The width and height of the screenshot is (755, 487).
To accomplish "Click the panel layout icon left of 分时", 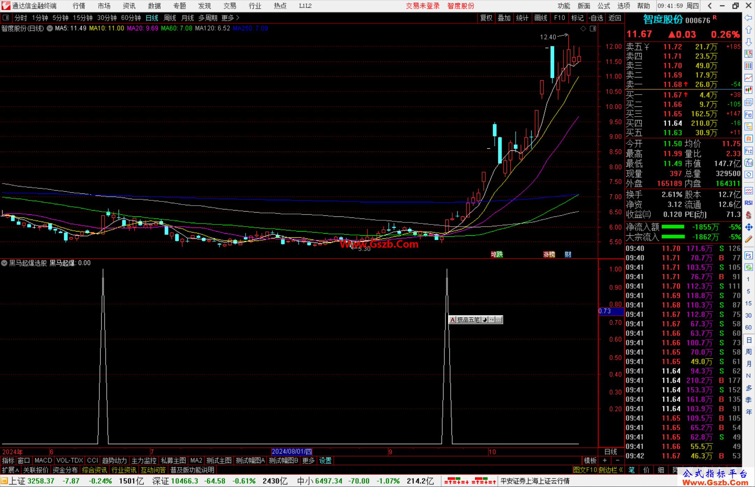I will (x=6, y=17).
